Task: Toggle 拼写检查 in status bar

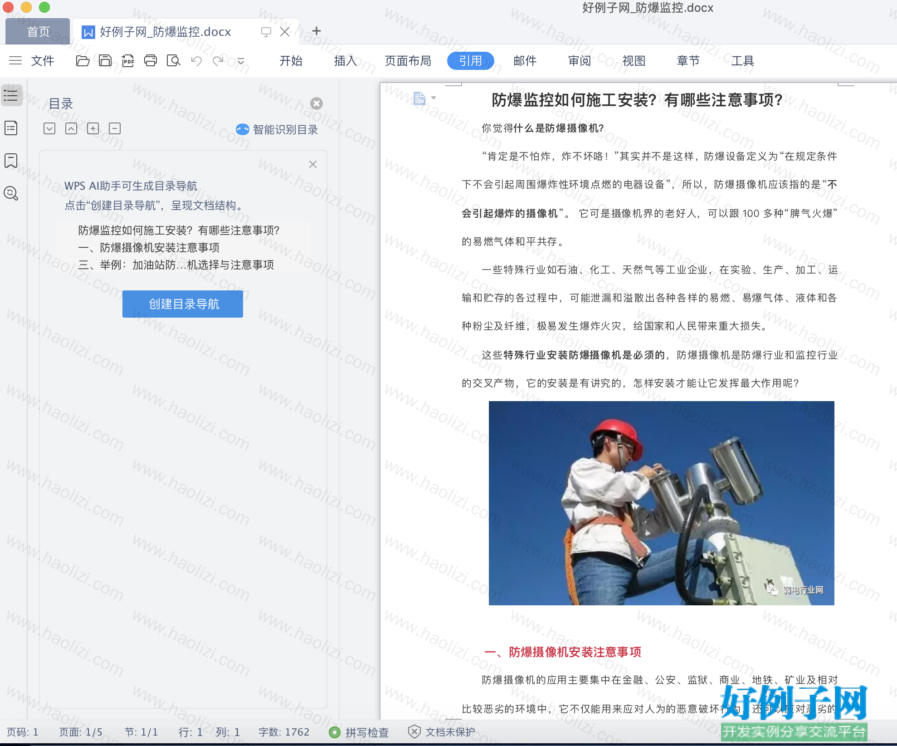Action: [359, 732]
